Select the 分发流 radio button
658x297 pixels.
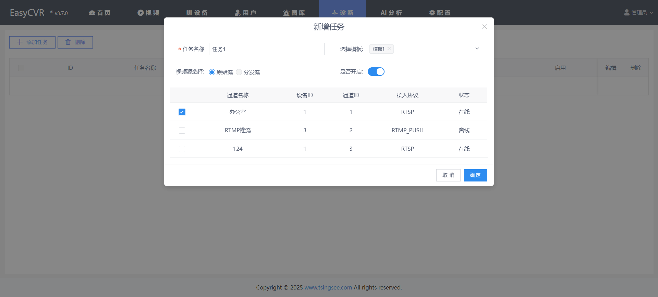point(239,72)
